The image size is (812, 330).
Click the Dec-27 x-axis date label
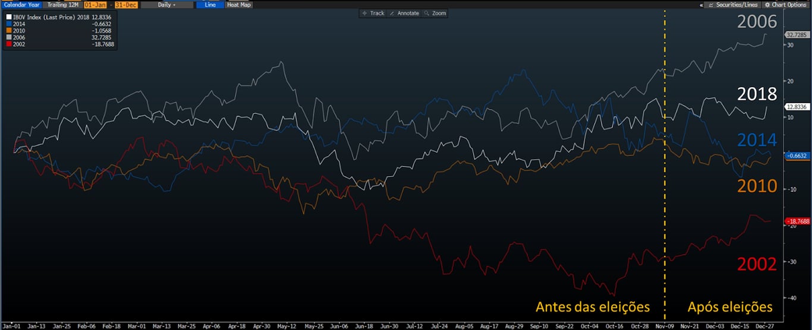764,326
